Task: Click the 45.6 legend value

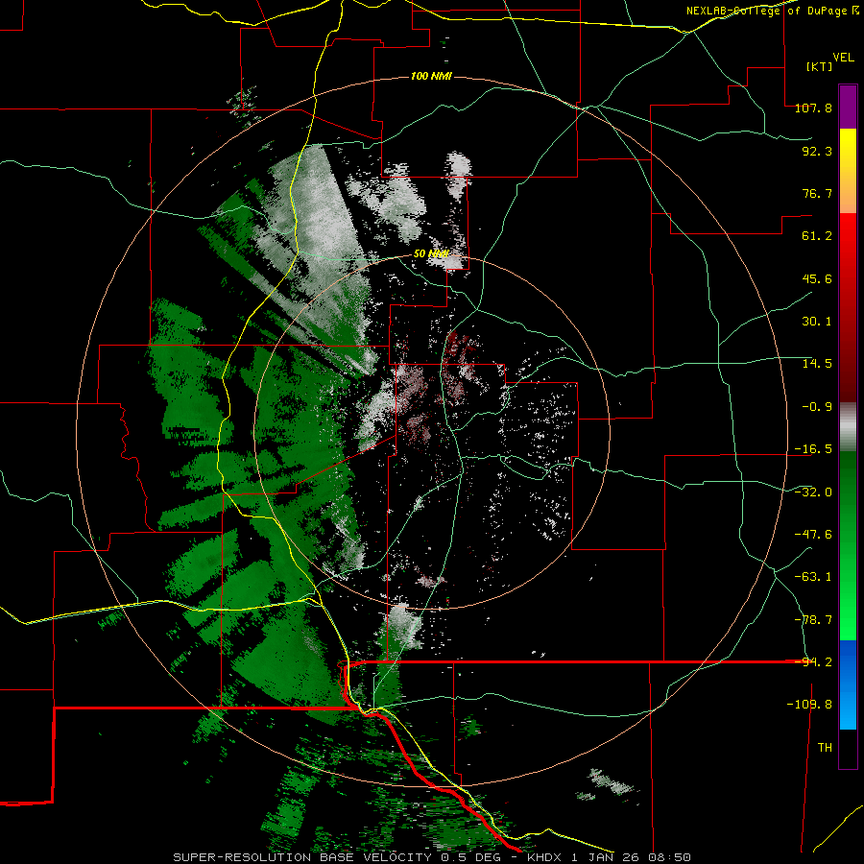Action: (x=817, y=278)
